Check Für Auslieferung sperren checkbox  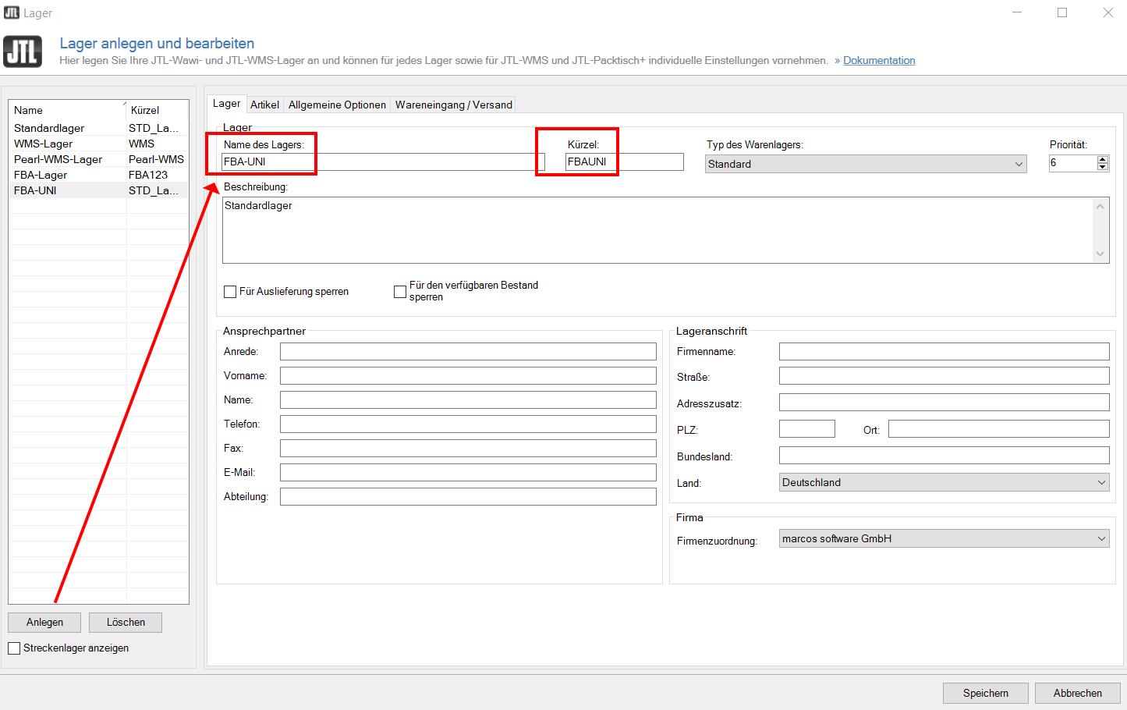(230, 292)
